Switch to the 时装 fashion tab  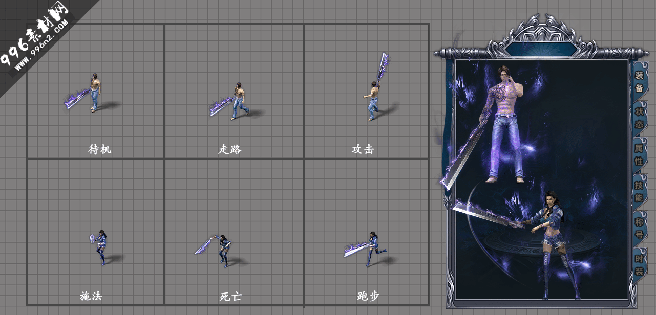click(639, 264)
